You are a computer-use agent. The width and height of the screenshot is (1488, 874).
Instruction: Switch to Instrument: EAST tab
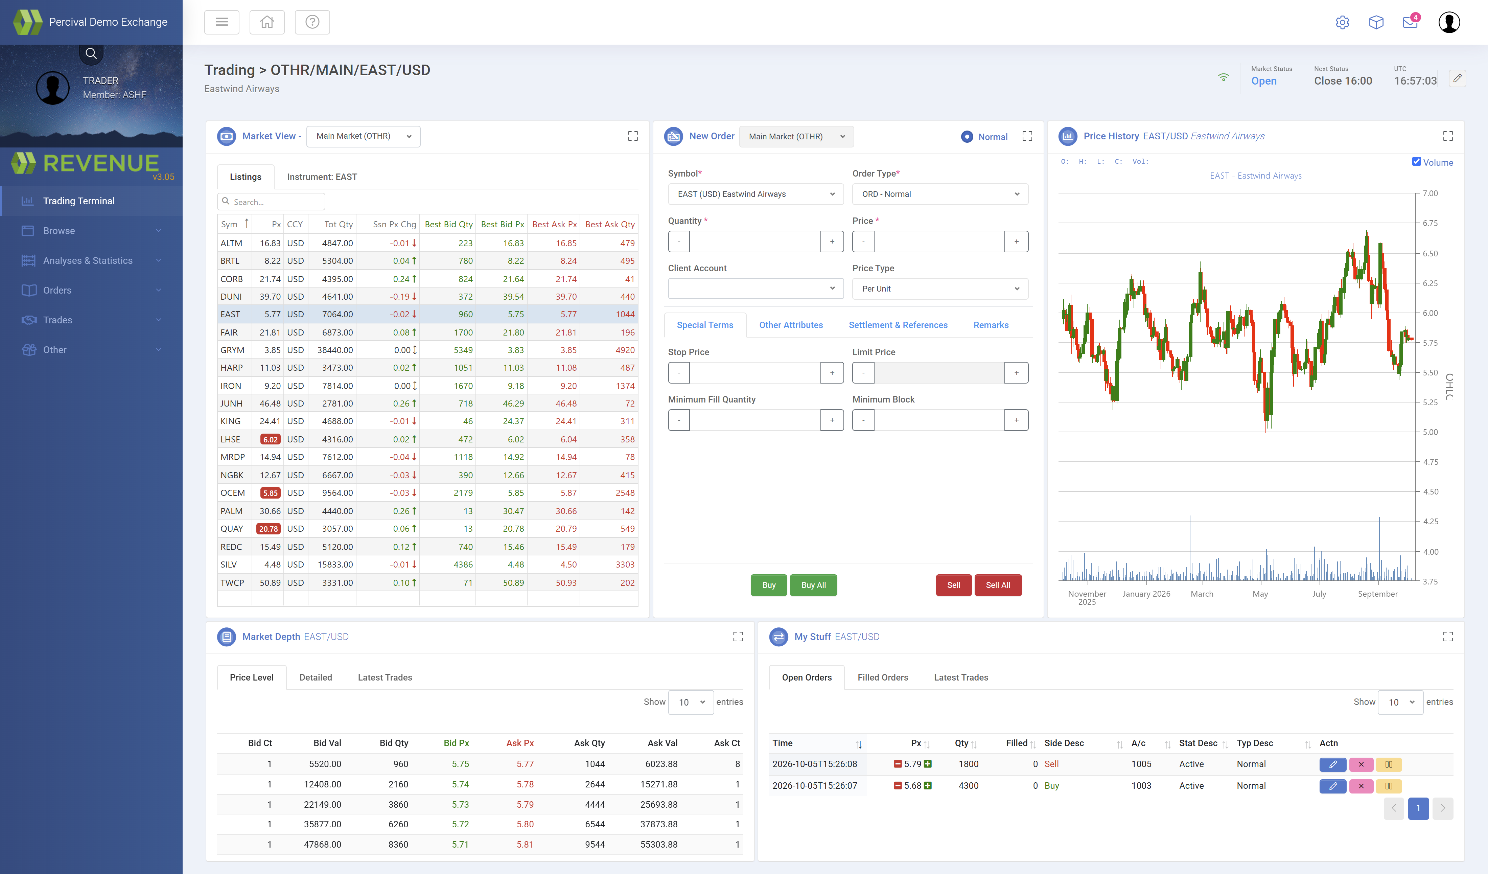(322, 177)
